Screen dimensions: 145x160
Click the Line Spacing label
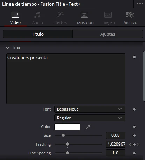pyautogui.click(x=40, y=153)
